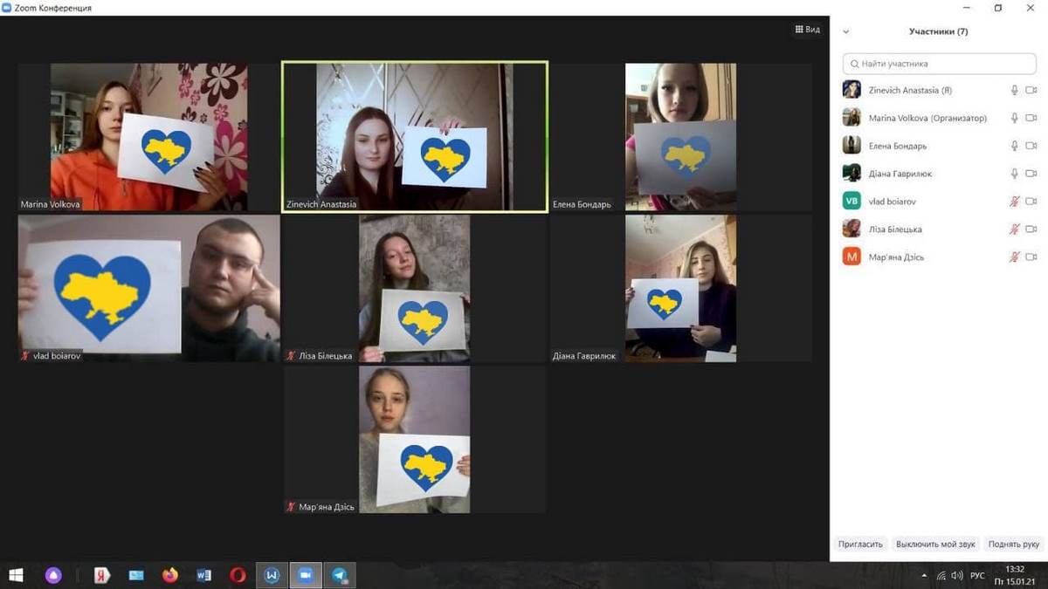
Task: Click vlad boiarov's muted microphone icon
Action: click(x=1014, y=202)
